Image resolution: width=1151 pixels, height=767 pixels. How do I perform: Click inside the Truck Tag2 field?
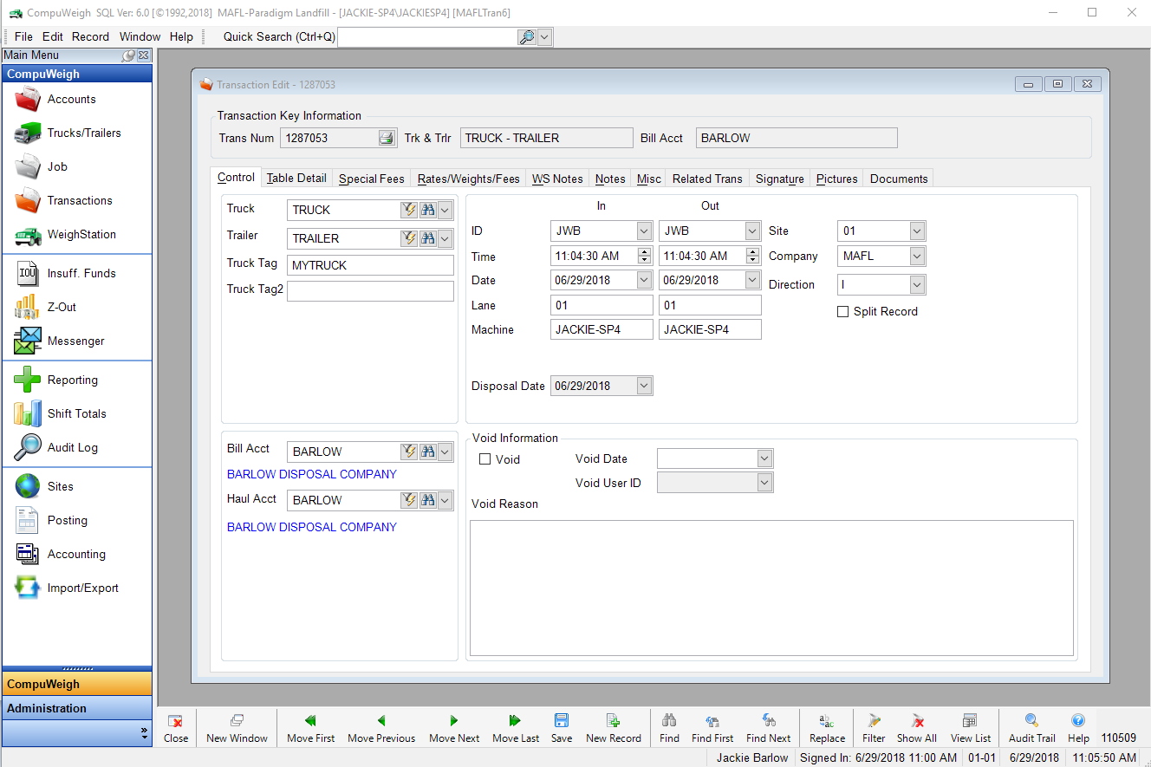[370, 291]
